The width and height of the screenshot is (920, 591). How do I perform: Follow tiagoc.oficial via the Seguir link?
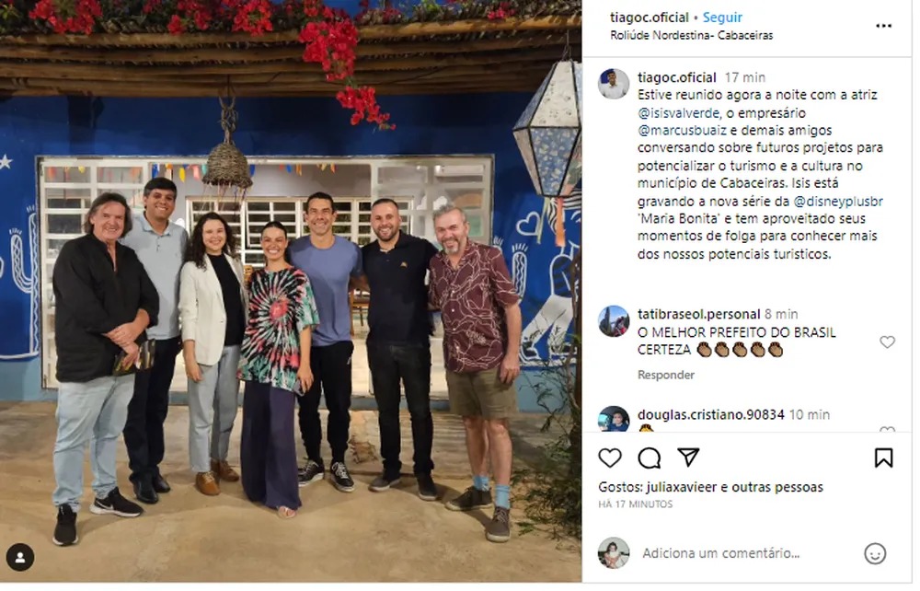point(722,17)
